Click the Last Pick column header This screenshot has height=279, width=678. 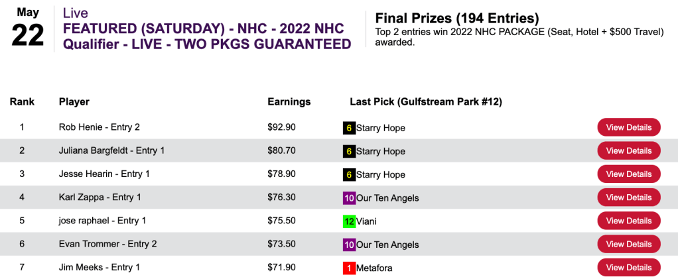(x=425, y=102)
